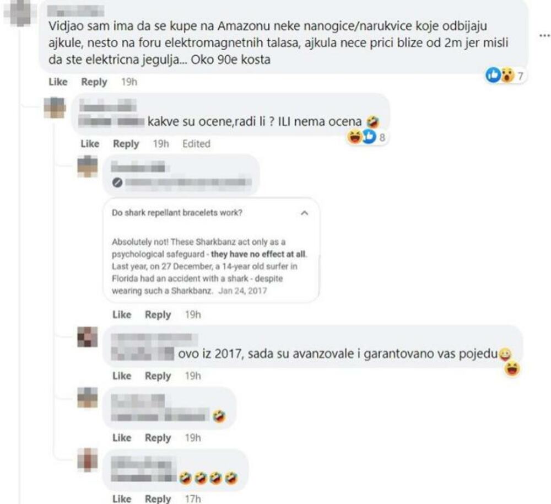View like and wow reactions with count 7
Image resolution: width=551 pixels, height=504 pixels.
pyautogui.click(x=505, y=75)
